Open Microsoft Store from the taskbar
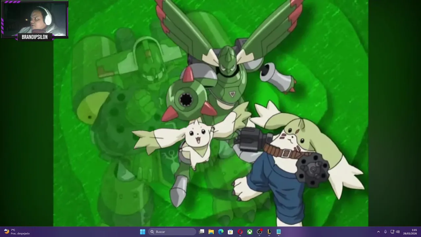This screenshot has height=237, width=421. click(x=231, y=232)
